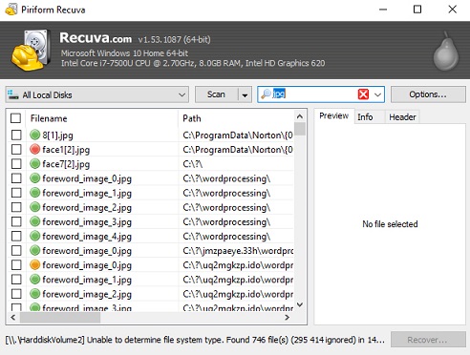Click the Piriform pear logo
Viewport: 470px width, 355px height.
tap(446, 51)
